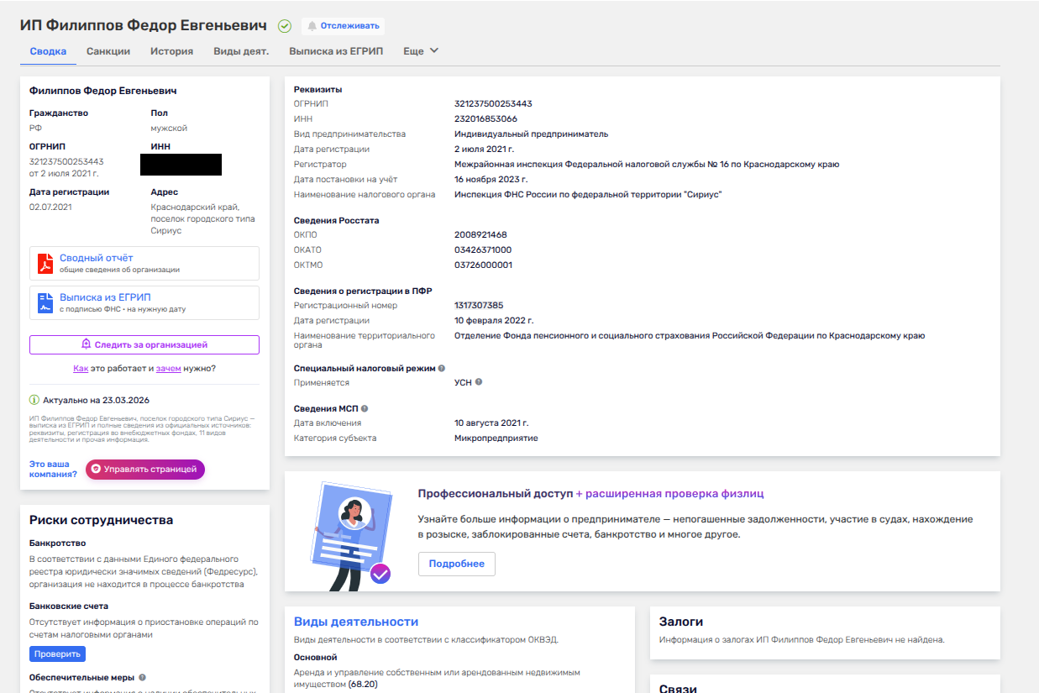Click the blue document icon for Выписка из ЕГРИП

coord(45,302)
